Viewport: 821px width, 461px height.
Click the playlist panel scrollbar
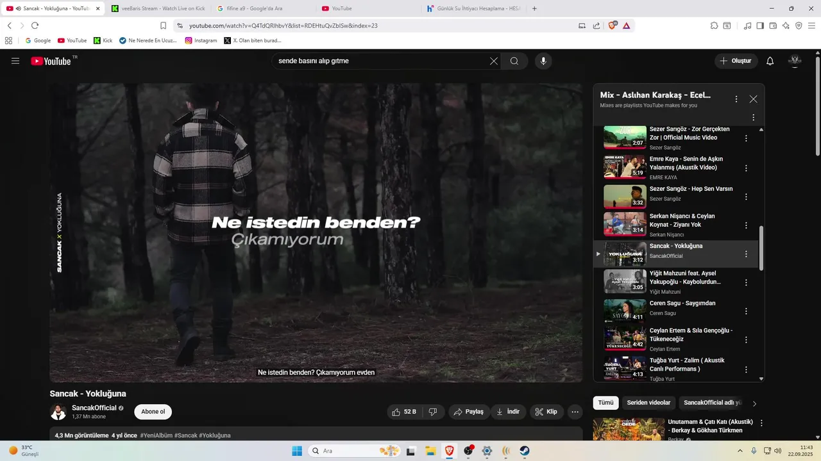tap(761, 247)
